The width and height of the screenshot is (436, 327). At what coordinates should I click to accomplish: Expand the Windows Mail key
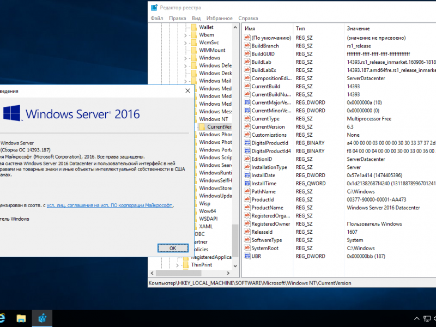point(185,81)
